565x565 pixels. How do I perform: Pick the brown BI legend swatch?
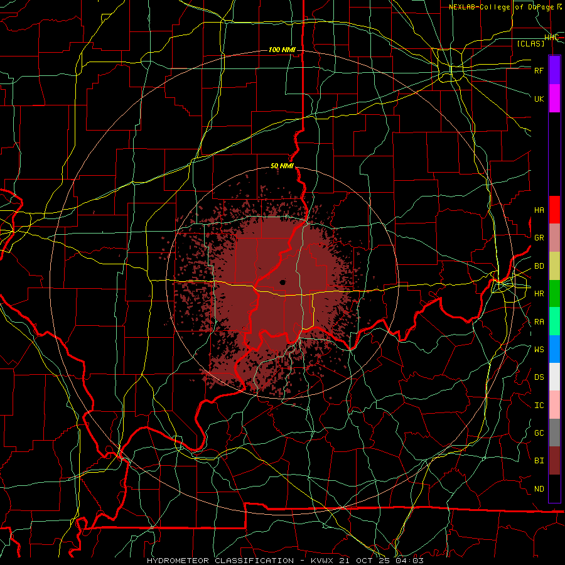point(554,461)
